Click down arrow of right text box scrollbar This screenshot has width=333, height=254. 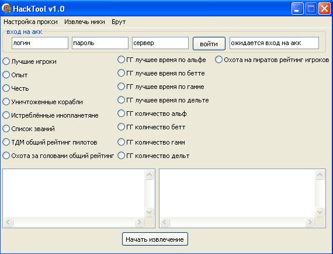coord(320,212)
